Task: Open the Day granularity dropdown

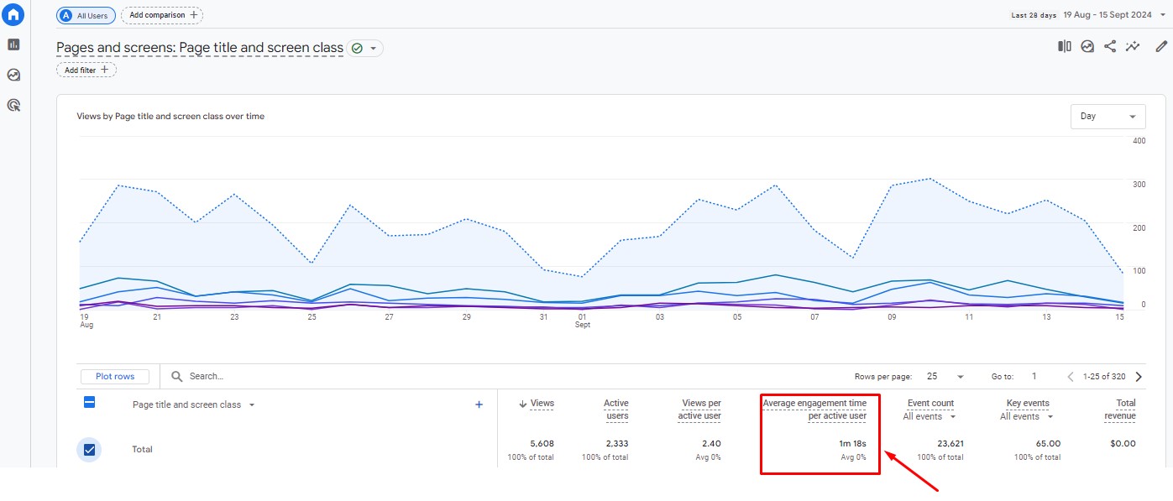Action: 1108,117
